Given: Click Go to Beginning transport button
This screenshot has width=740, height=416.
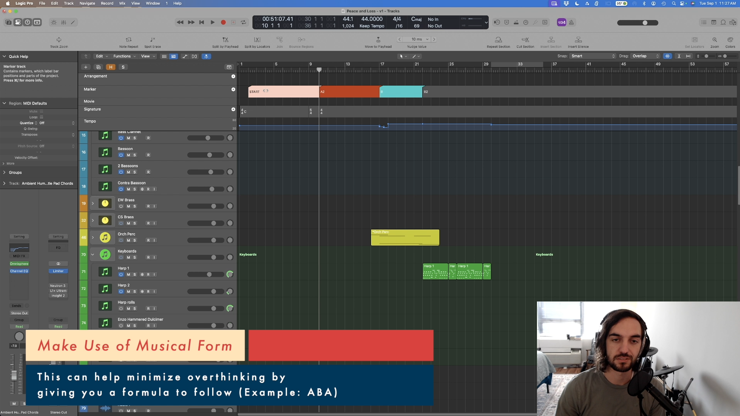Looking at the screenshot, I should [x=202, y=22].
